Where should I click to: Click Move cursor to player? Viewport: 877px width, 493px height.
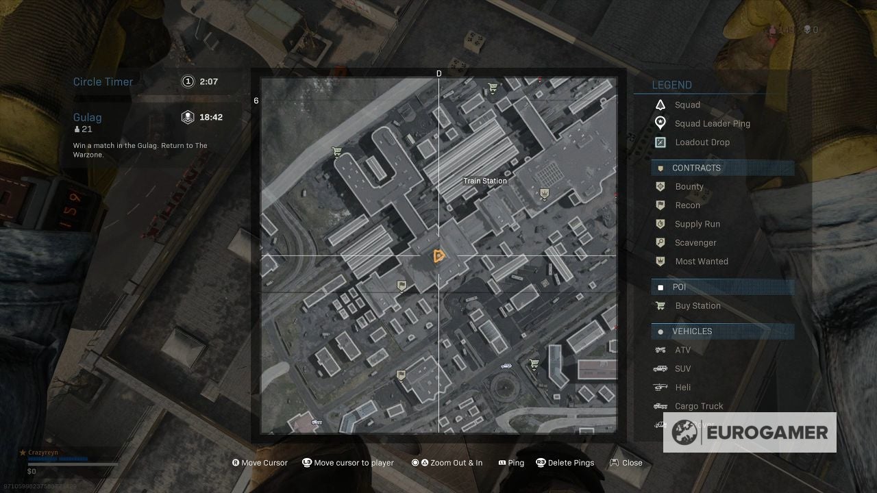click(x=348, y=463)
